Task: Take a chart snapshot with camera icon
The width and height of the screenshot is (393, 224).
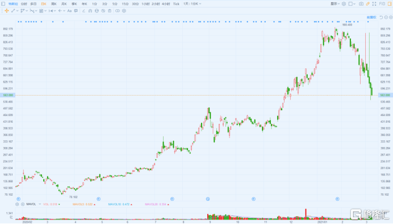Action: [361, 4]
